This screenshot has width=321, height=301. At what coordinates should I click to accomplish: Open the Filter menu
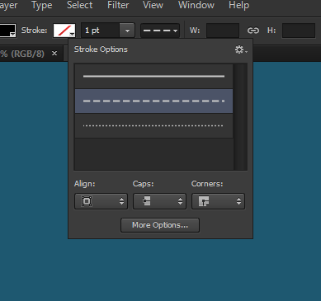point(118,5)
